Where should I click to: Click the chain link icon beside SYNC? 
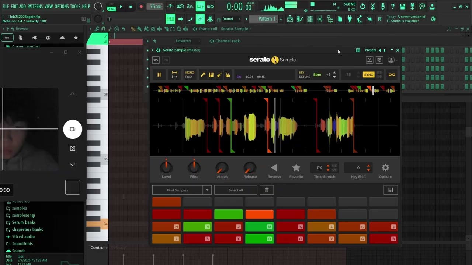(x=392, y=75)
